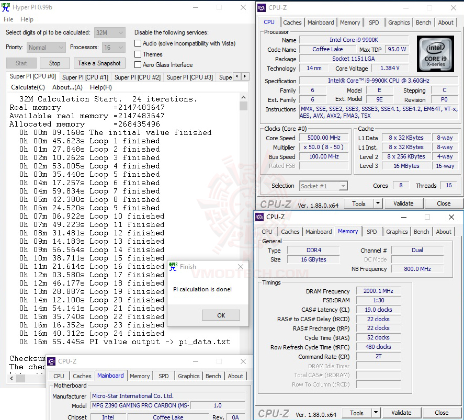Click OK in the PI calculation done dialog

(221, 315)
